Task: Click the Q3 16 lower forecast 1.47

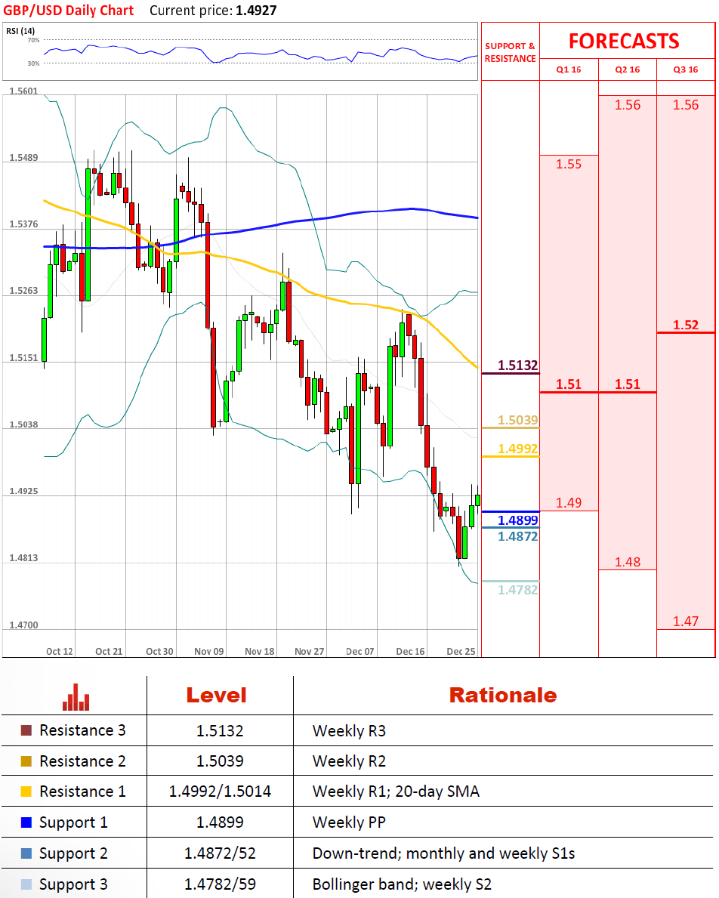Action: coord(685,622)
